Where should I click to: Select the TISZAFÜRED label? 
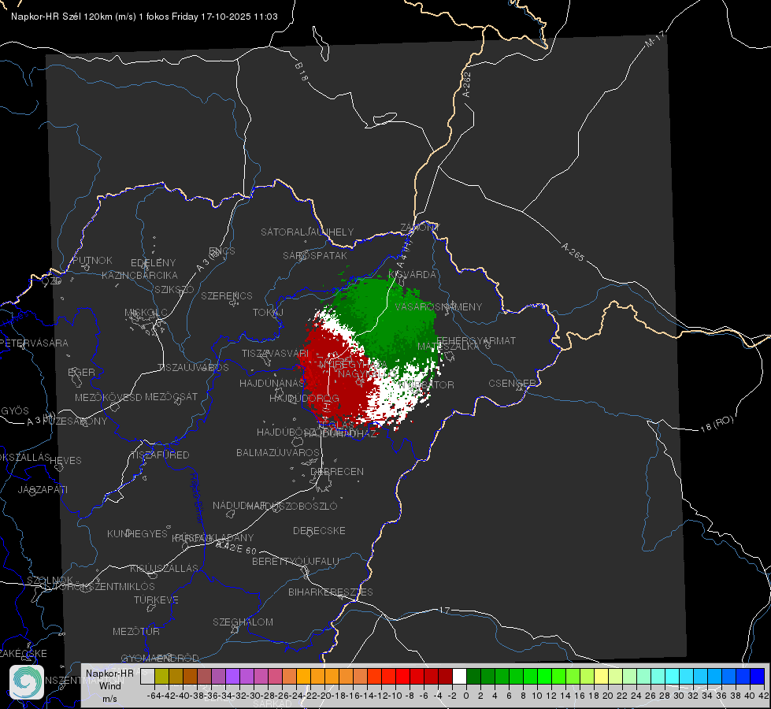pos(161,455)
